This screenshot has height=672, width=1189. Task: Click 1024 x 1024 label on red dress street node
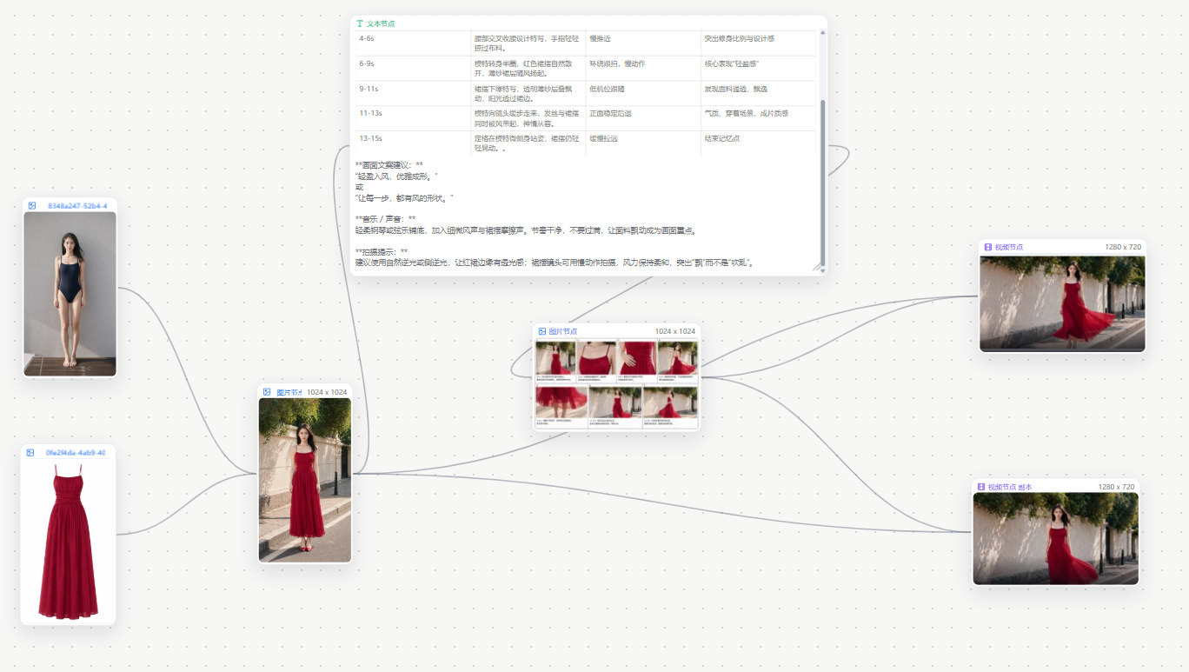point(327,392)
